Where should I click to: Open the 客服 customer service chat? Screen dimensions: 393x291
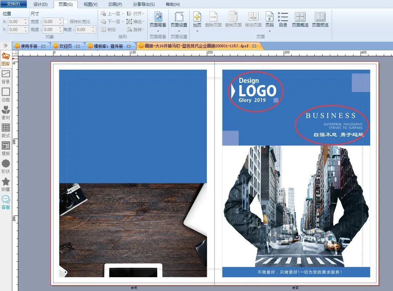(x=6, y=202)
